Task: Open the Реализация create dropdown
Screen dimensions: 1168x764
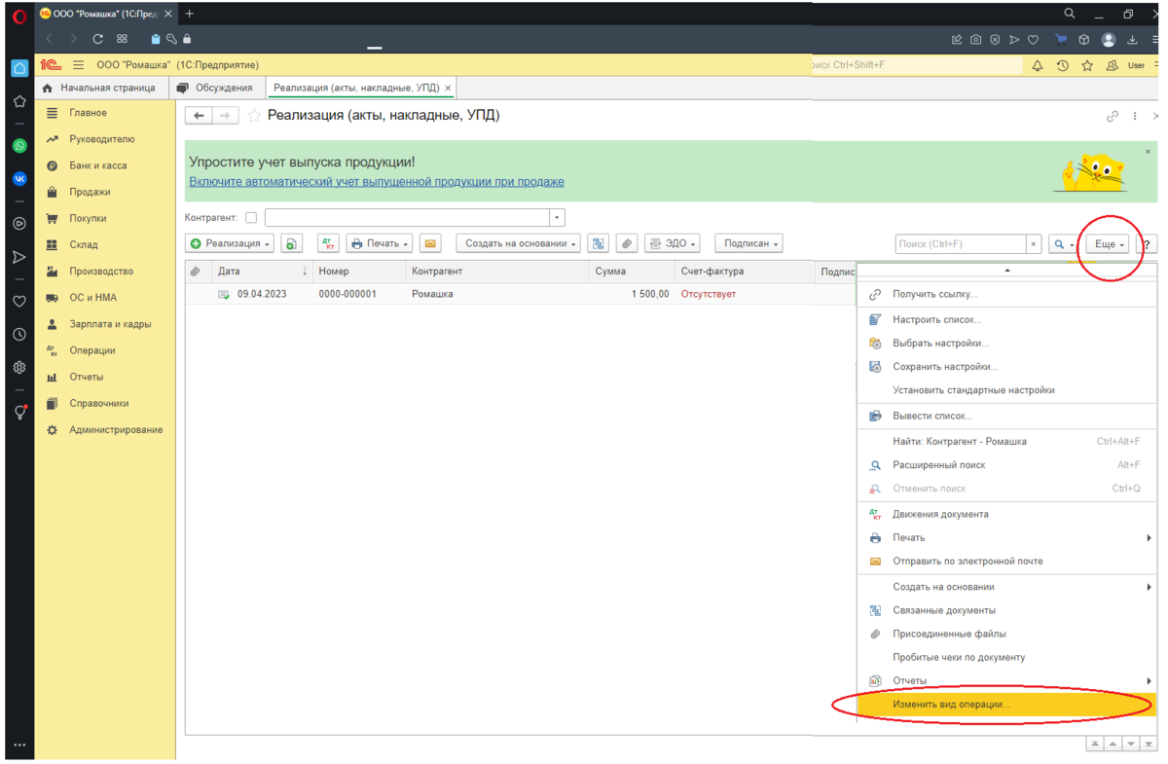Action: tap(230, 243)
